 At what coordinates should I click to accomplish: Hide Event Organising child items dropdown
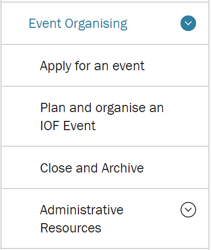point(188,23)
